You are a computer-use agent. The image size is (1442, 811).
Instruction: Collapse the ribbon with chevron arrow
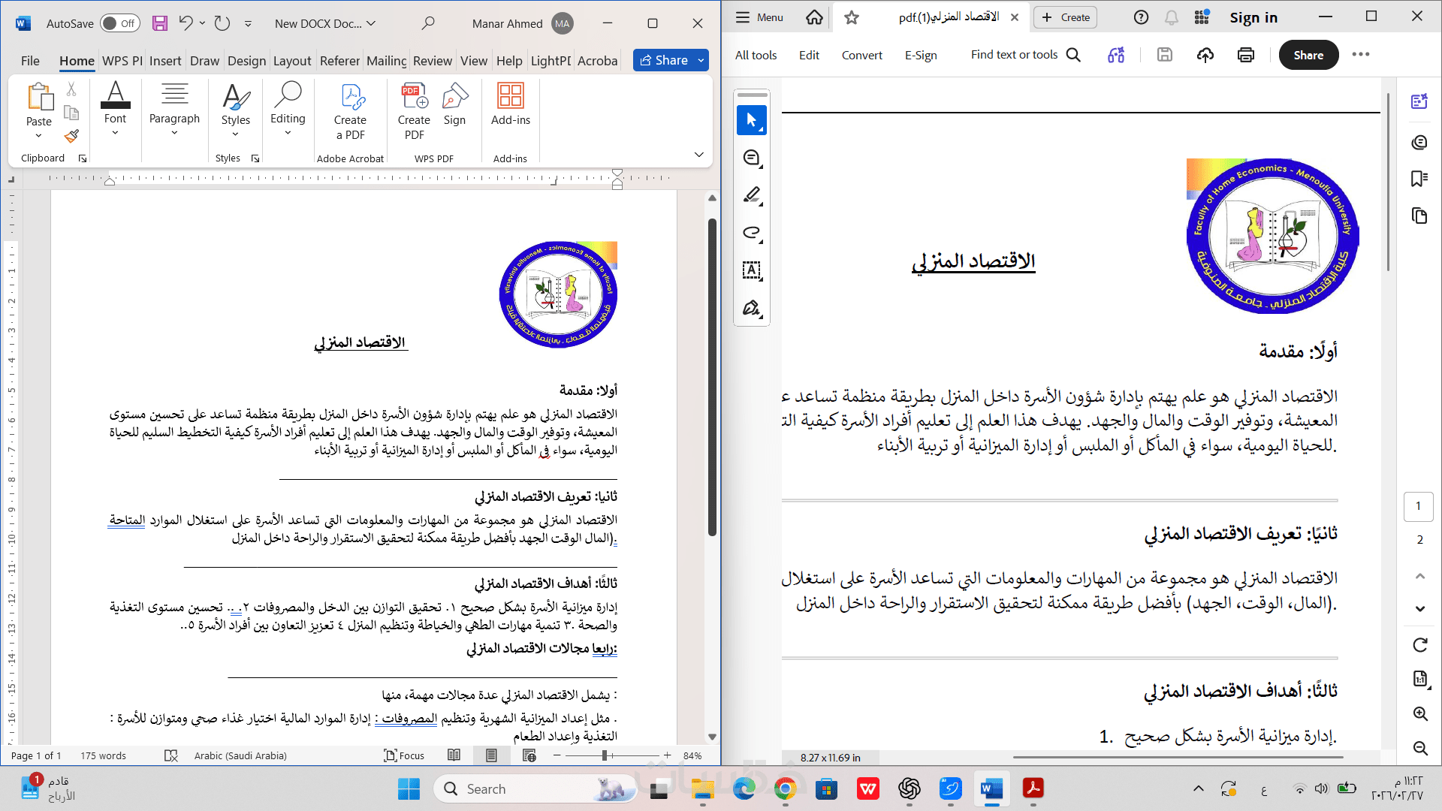(x=698, y=155)
